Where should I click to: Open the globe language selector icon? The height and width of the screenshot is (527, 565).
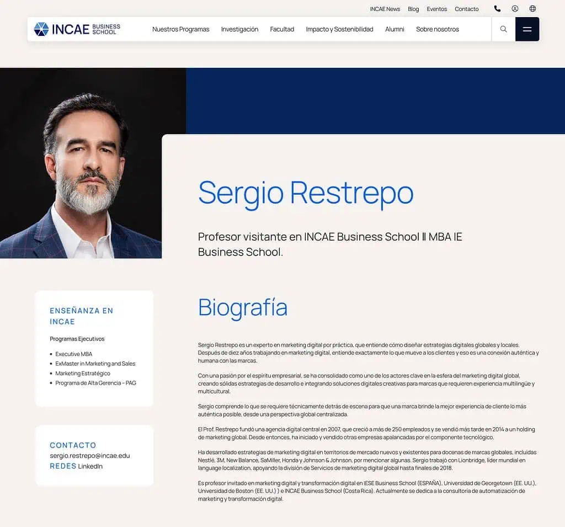(x=532, y=9)
